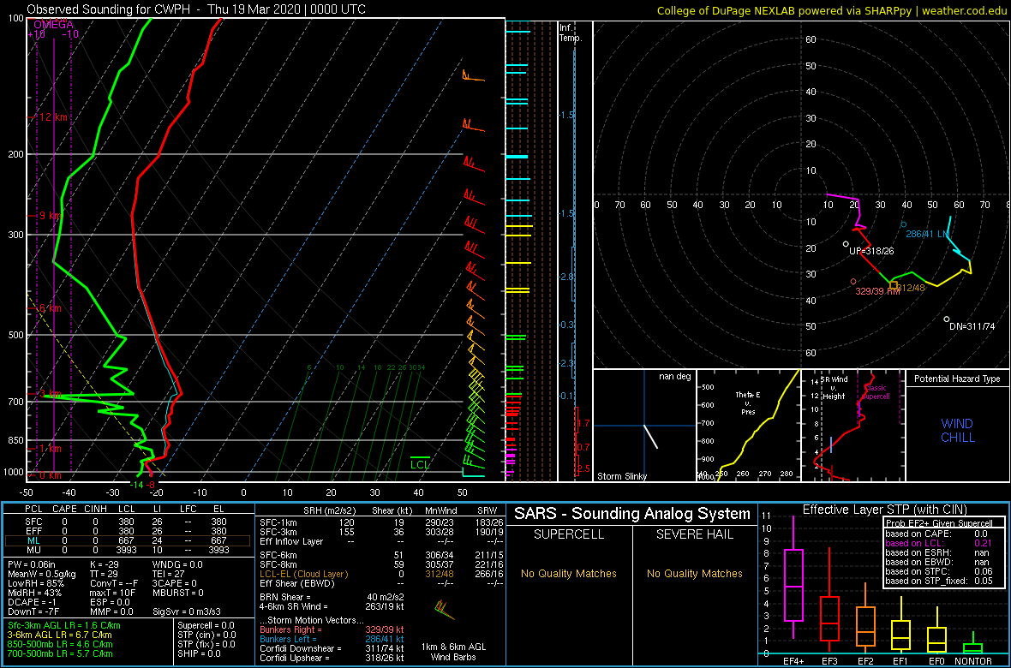Click the DN=311/74 hodograph label
1011x668 pixels.
click(x=972, y=327)
